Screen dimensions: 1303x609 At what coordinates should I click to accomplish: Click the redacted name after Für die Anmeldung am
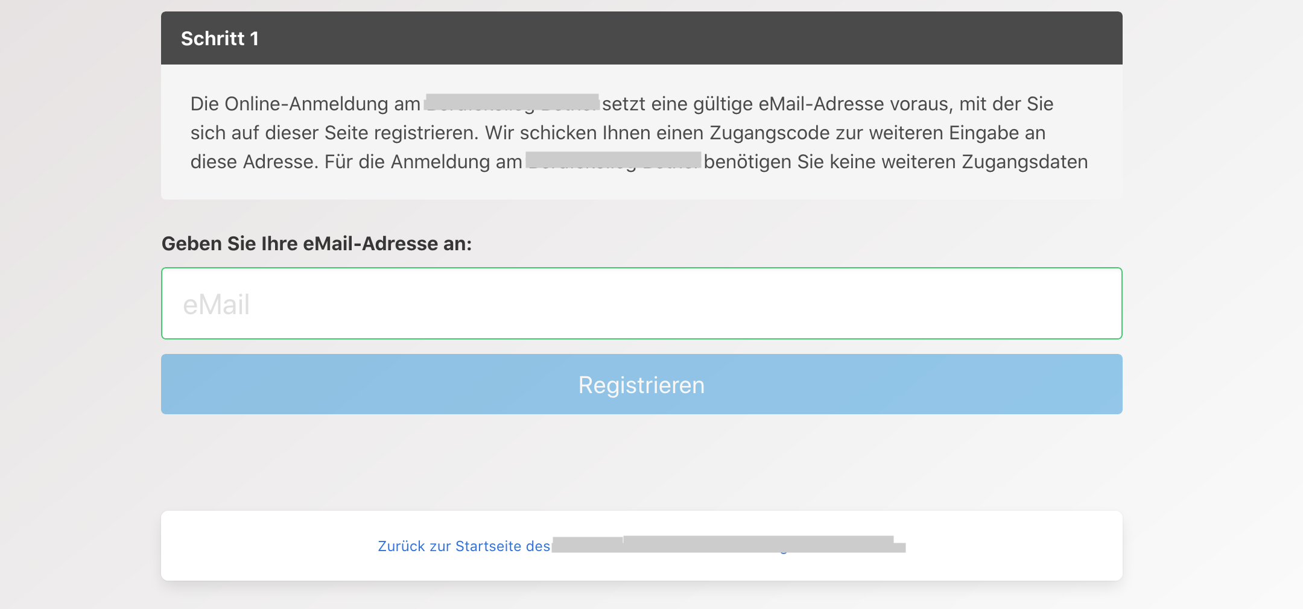(613, 160)
